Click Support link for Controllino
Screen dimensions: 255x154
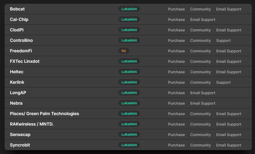(223, 41)
